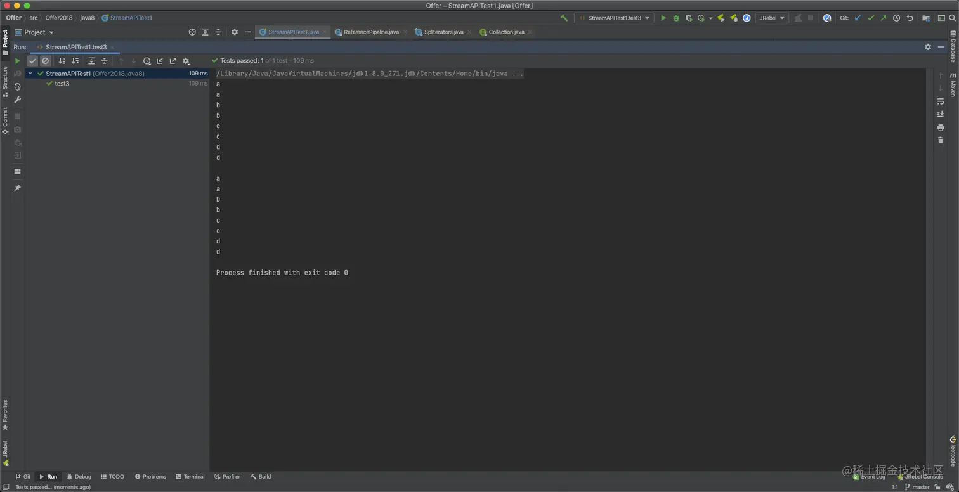This screenshot has height=492, width=959.
Task: Open the StreamAPITest1.test3 run configuration dropdown
Action: click(614, 18)
